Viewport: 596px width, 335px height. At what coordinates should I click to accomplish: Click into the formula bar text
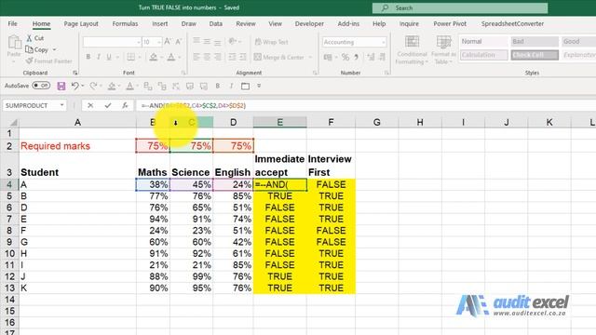[x=194, y=105]
